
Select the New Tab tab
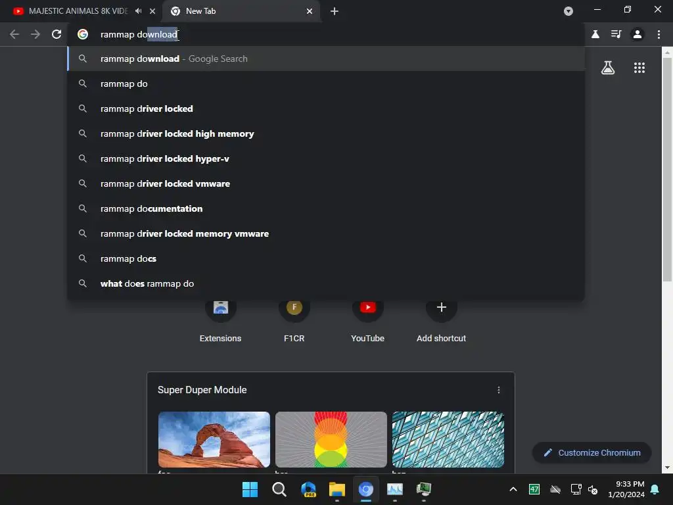[241, 11]
